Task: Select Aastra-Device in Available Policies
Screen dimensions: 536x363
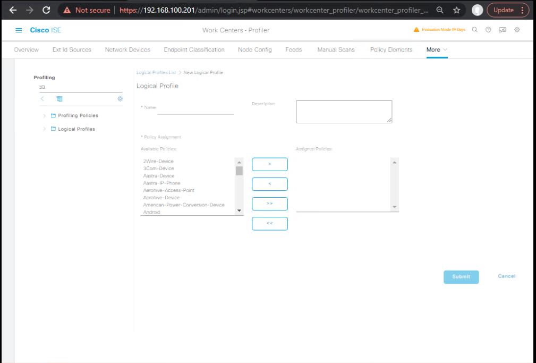Action: tap(159, 176)
